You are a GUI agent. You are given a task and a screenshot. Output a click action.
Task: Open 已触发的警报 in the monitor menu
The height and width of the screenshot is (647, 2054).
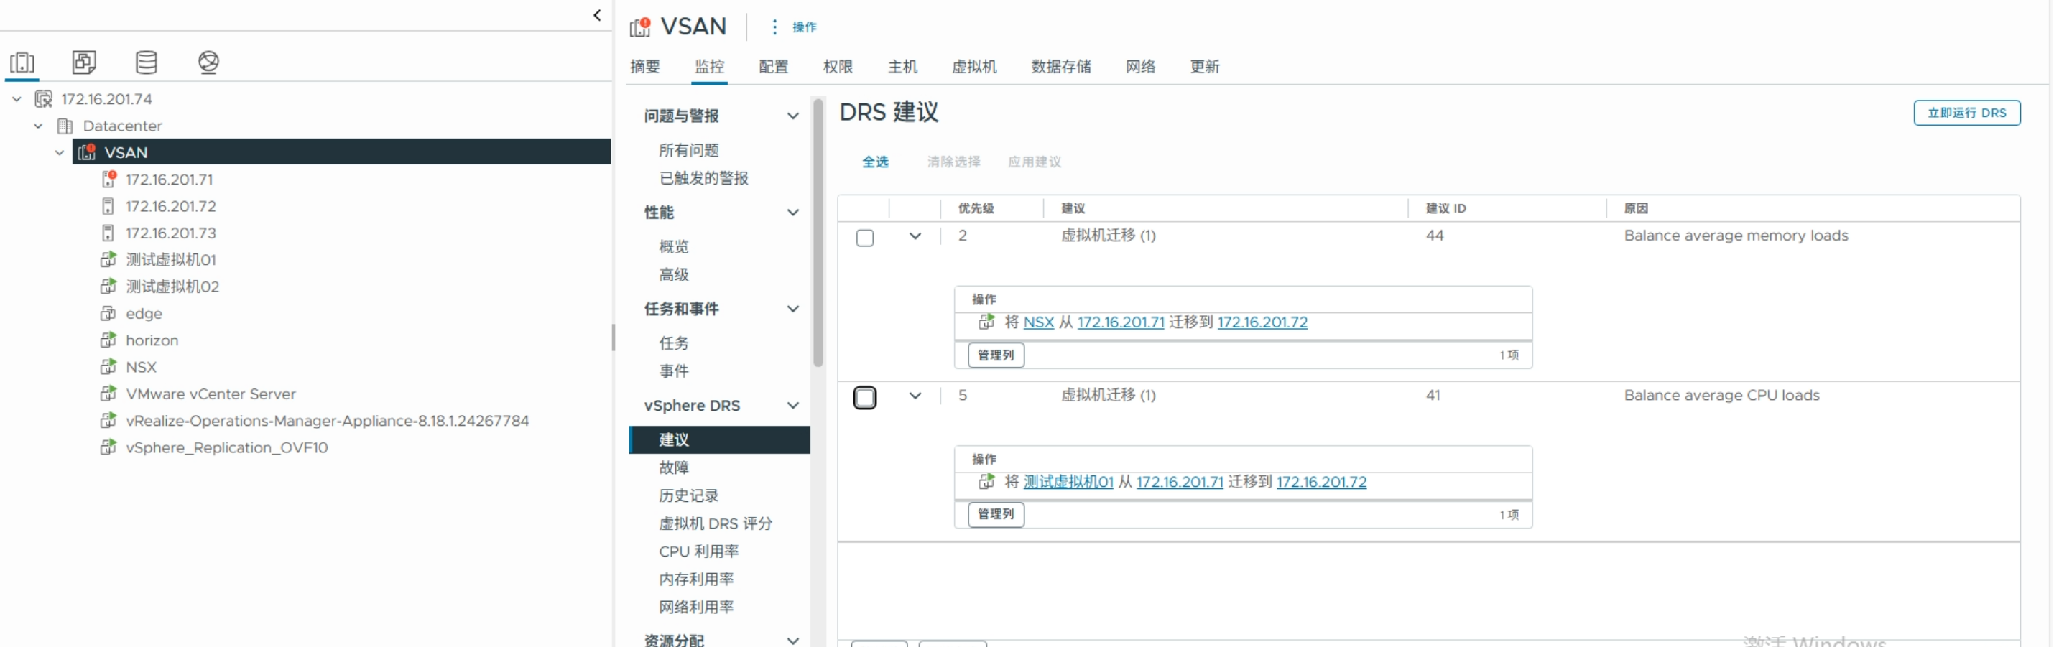pos(704,179)
